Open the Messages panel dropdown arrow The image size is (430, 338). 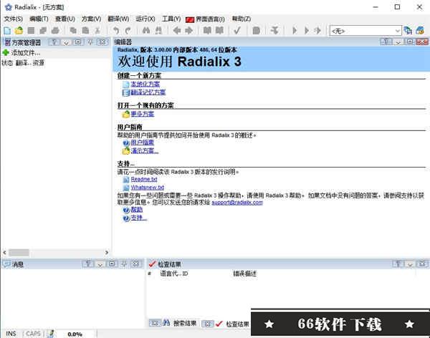pyautogui.click(x=100, y=264)
